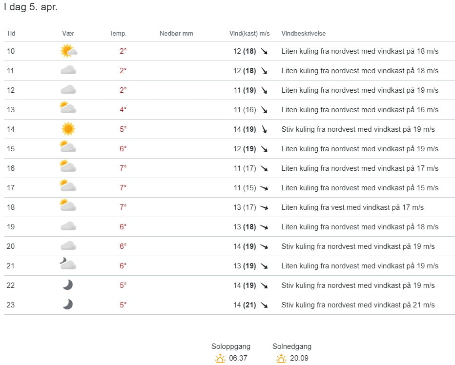
Task: Click the sunset icon next to 20:09
Action: point(281,359)
